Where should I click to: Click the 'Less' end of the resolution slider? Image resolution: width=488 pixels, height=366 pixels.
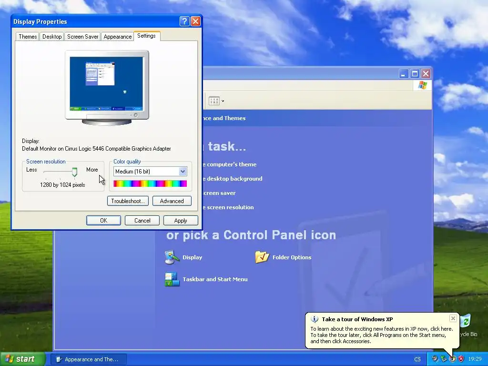(x=31, y=170)
